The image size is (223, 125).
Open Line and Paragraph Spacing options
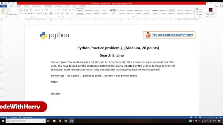[x=62, y=14]
